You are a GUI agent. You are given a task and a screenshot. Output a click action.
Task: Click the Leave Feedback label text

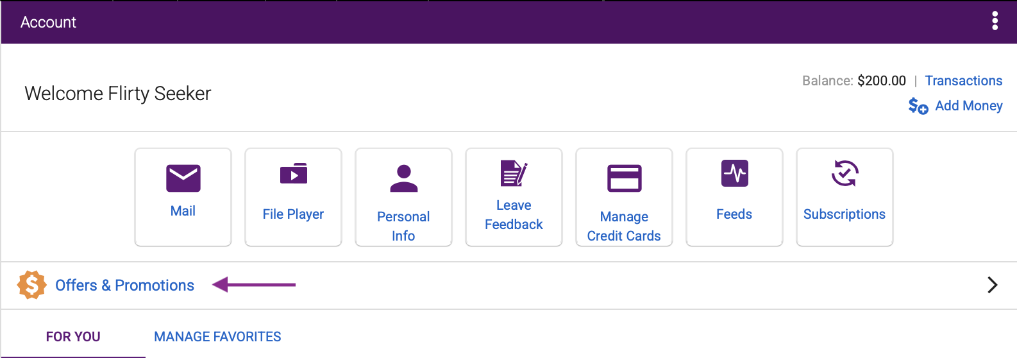coord(514,215)
